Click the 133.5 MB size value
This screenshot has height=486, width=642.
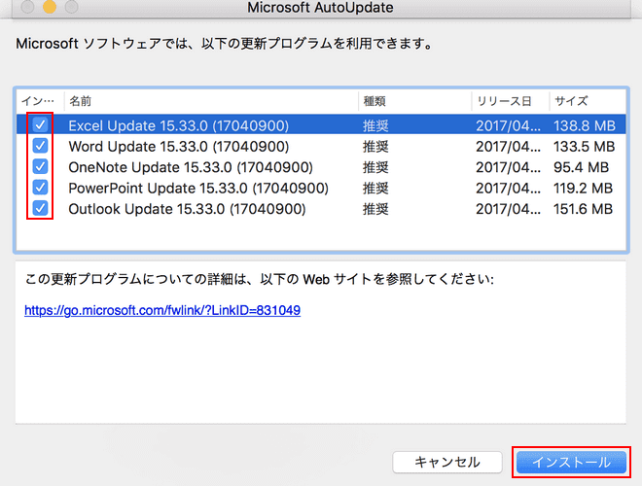pyautogui.click(x=585, y=147)
